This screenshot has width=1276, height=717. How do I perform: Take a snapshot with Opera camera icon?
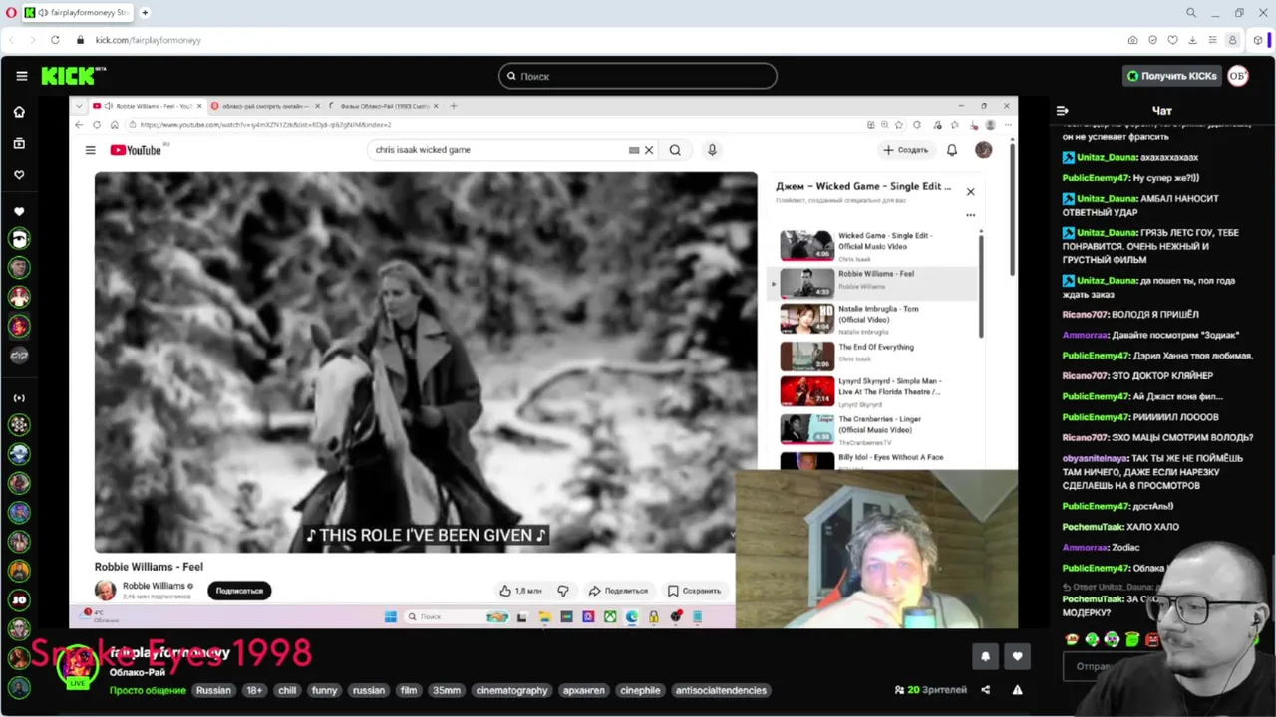(x=1132, y=40)
